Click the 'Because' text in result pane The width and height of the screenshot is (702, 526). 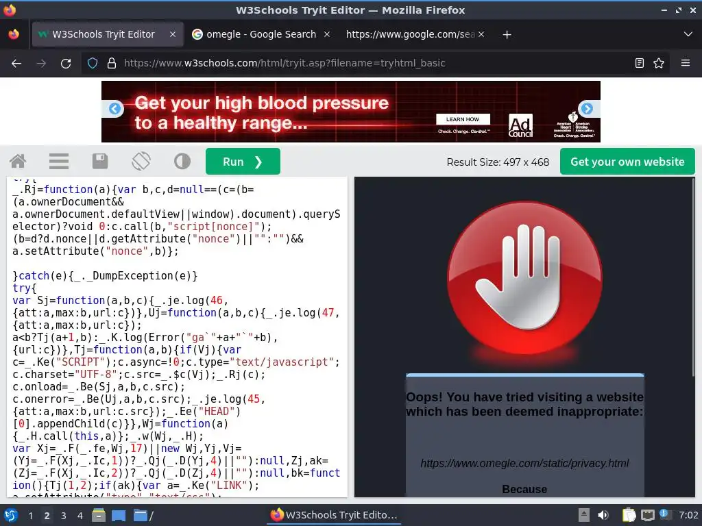click(x=524, y=489)
